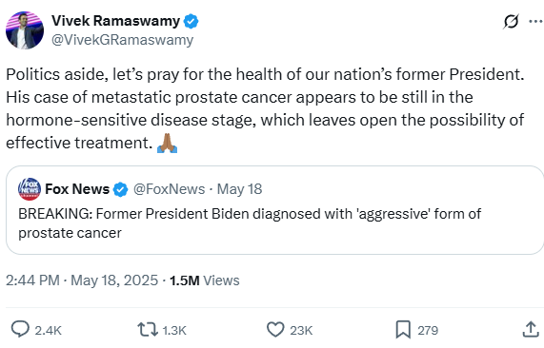This screenshot has width=544, height=348.
Task: Click the praying hands emoji
Action: 168,143
